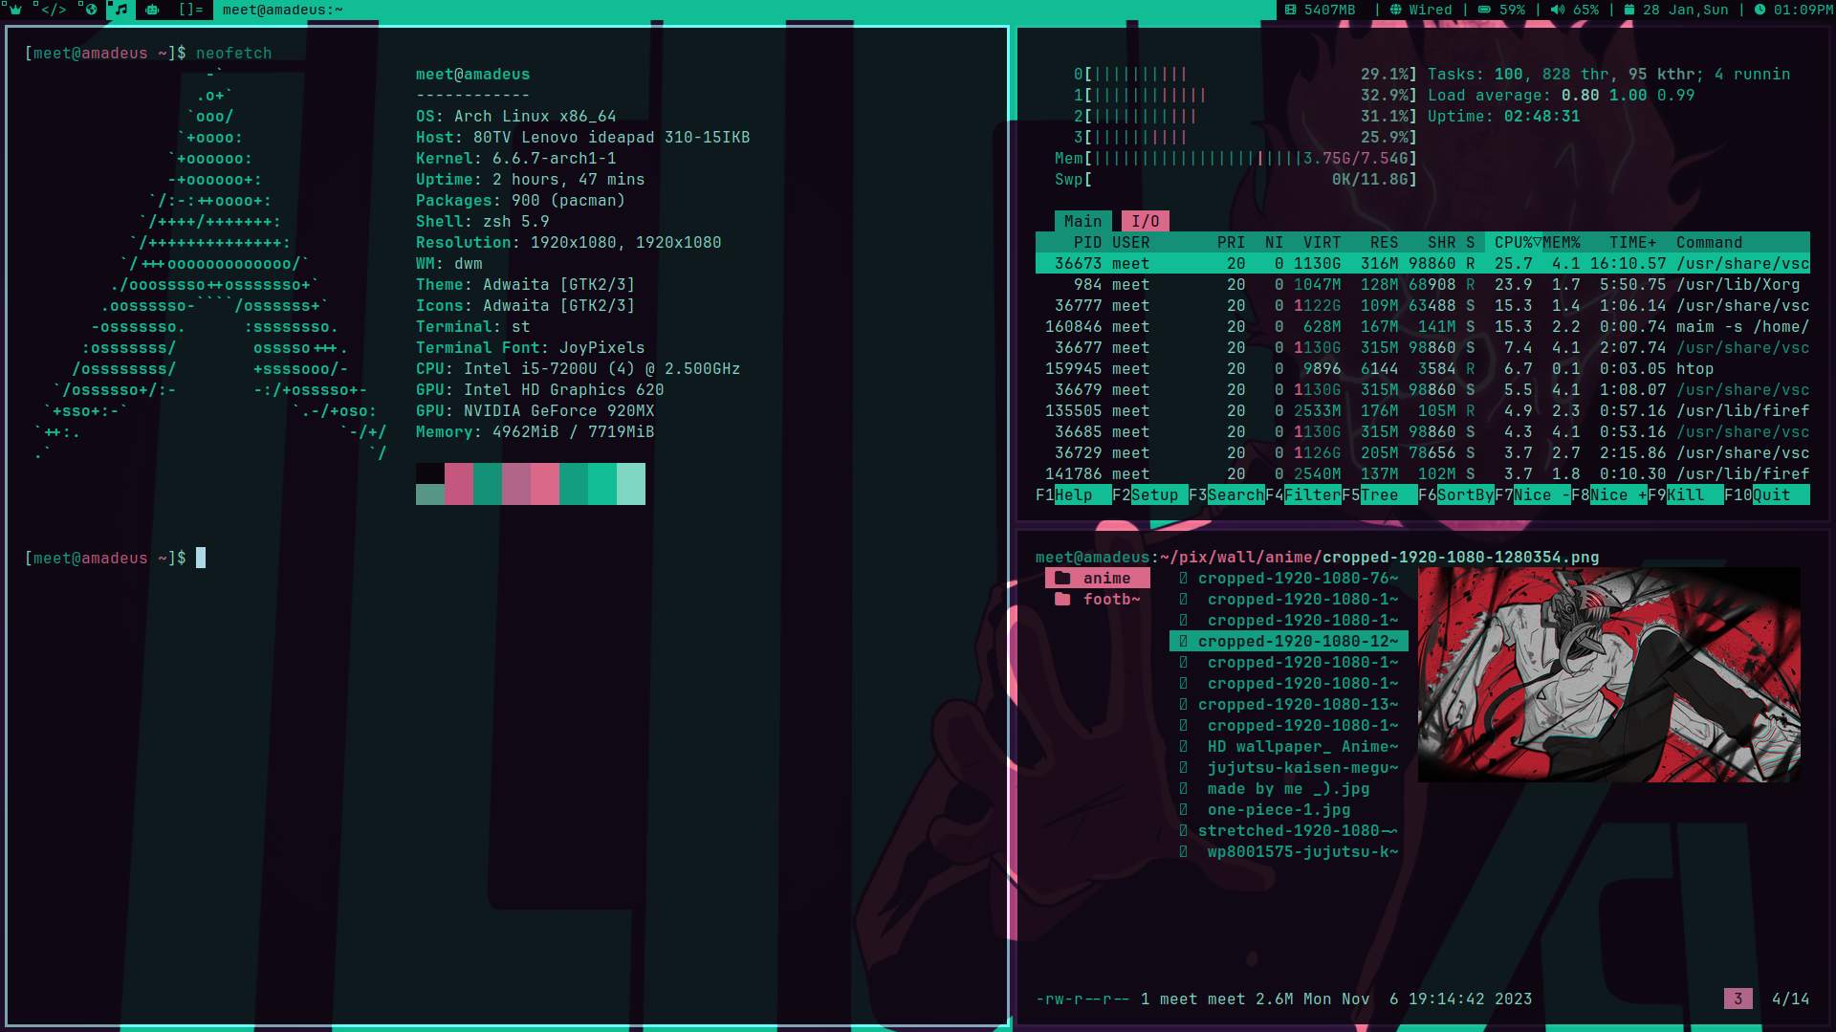Image resolution: width=1836 pixels, height=1032 pixels.
Task: Select htop process row with PID 984
Action: click(x=1422, y=284)
